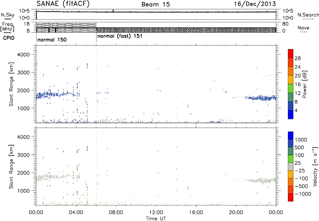Click the Freq. [MHz] axis label
319x221 pixels.
click(x=8, y=27)
